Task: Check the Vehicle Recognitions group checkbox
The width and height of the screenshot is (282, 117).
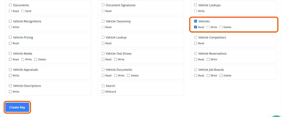Action: pyautogui.click(x=10, y=21)
